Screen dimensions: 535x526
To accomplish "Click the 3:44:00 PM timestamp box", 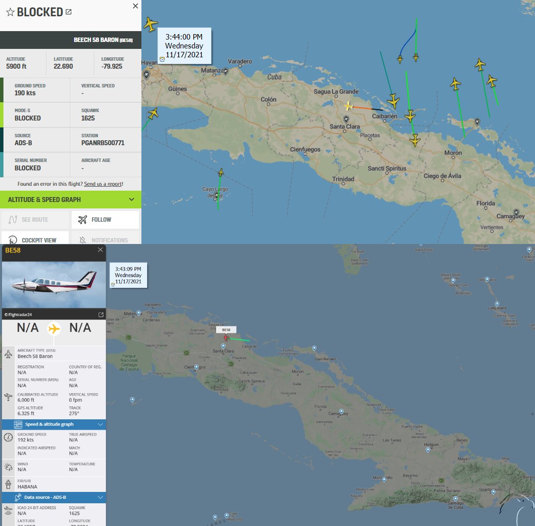I will [x=184, y=45].
